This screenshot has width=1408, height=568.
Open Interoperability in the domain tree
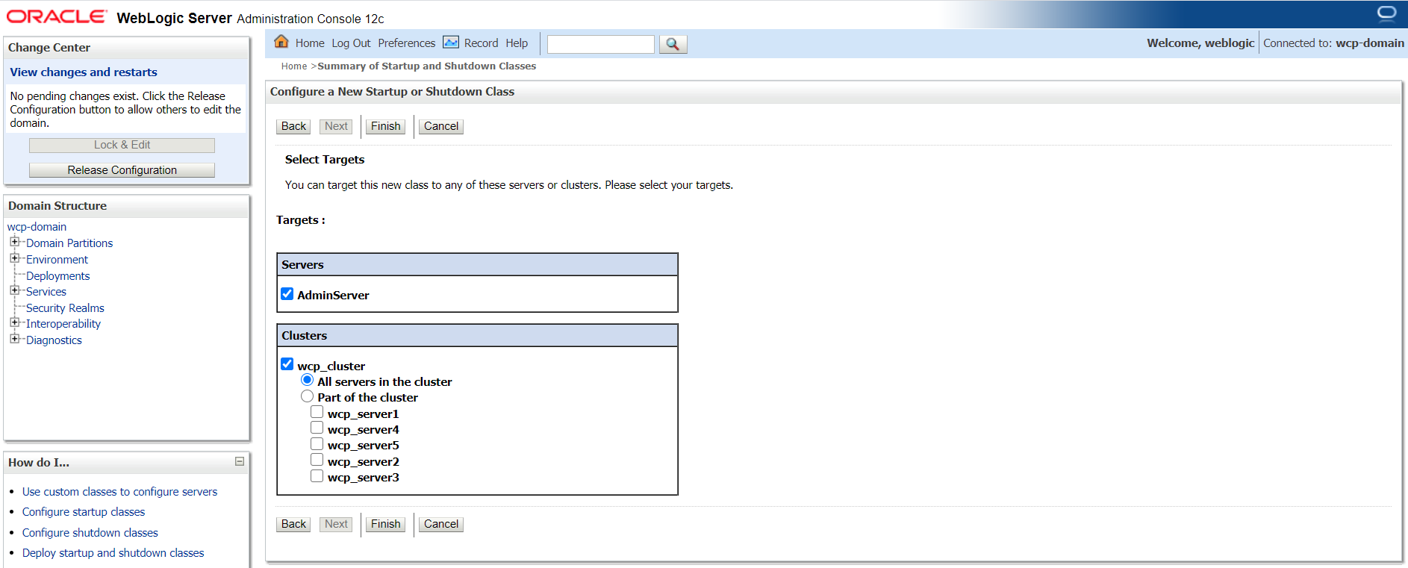[x=63, y=324]
